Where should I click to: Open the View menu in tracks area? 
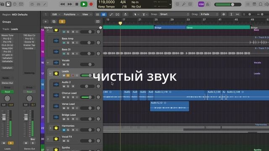click(87, 15)
